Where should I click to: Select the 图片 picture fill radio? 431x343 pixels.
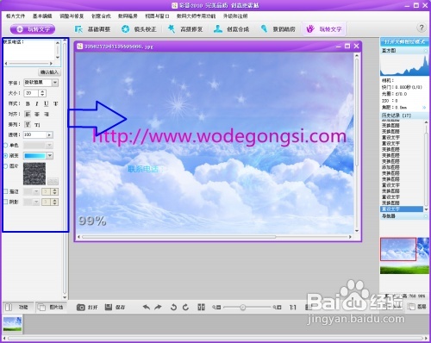6,166
